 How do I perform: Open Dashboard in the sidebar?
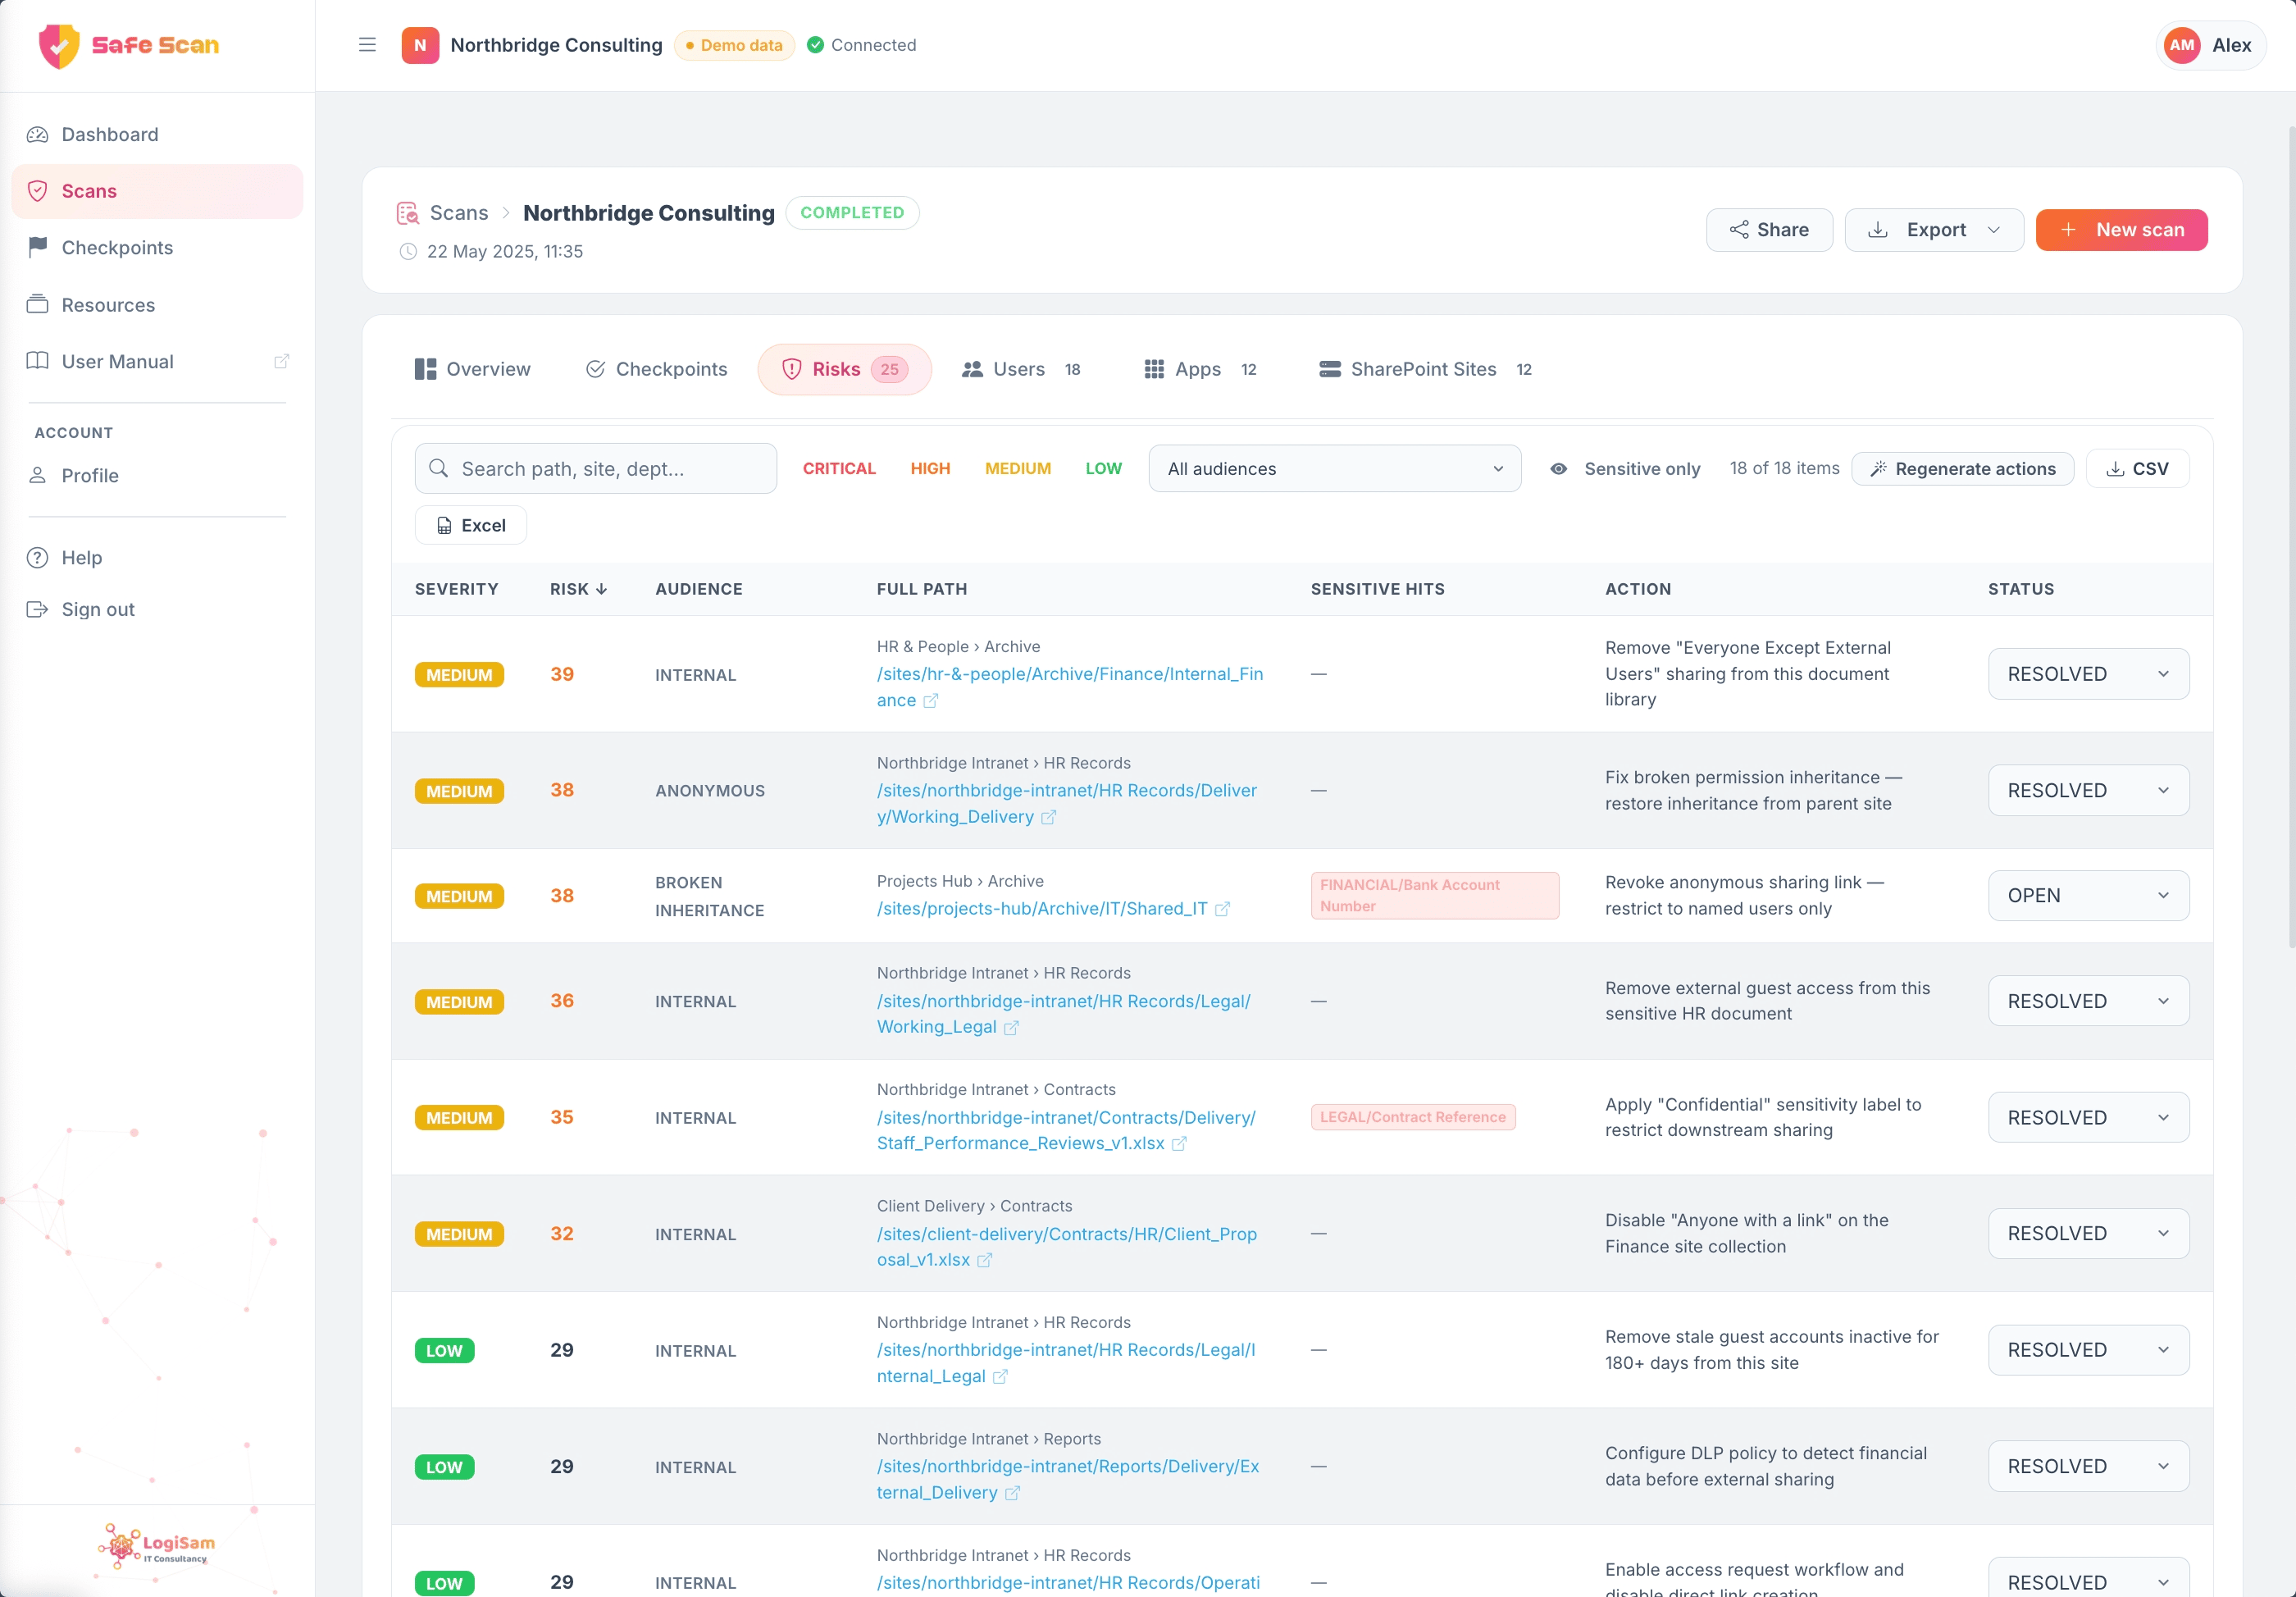click(157, 135)
